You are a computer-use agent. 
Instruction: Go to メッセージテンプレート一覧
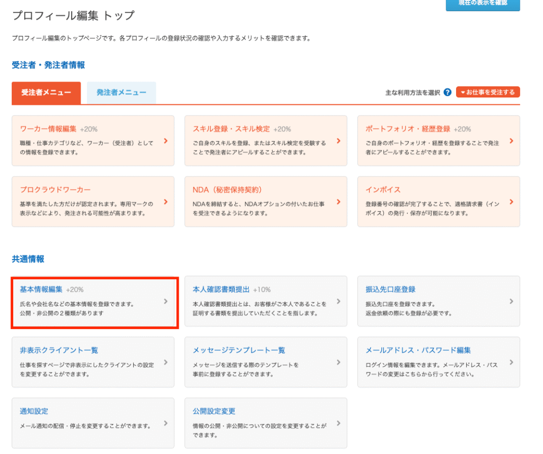239,350
